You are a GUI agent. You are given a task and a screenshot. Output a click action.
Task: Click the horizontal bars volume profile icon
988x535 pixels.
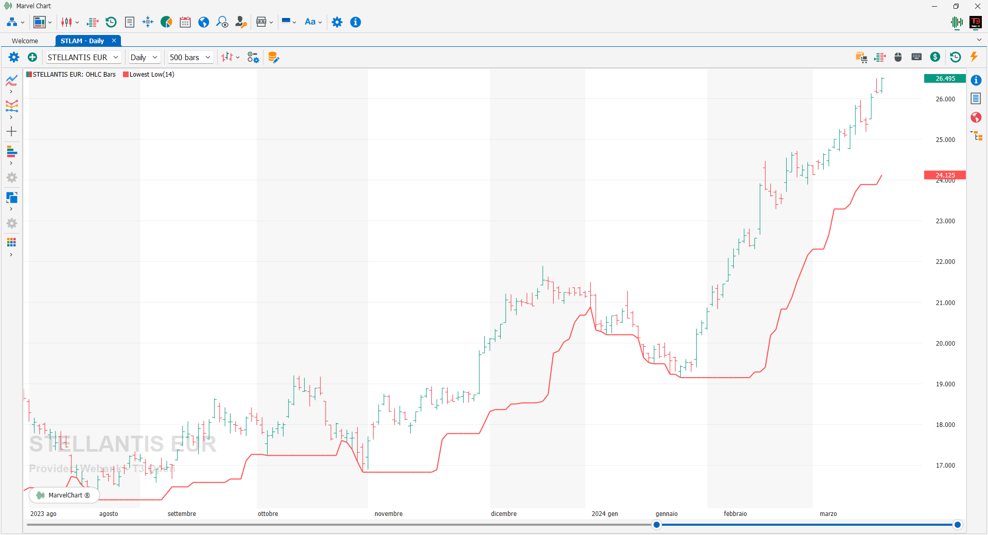tap(11, 152)
